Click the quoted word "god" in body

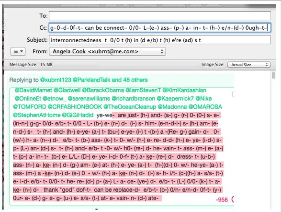[x=67, y=190]
